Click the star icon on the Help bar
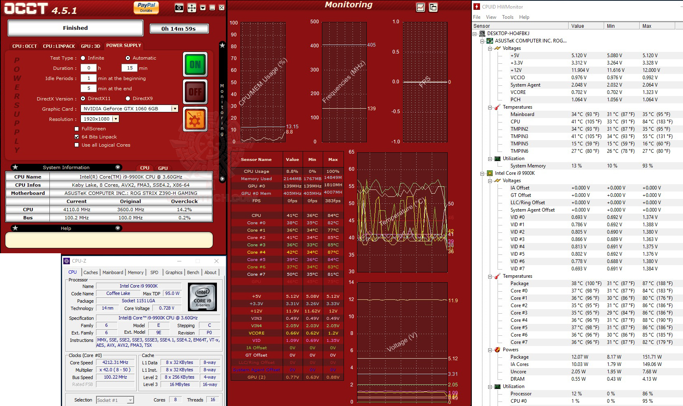Screen dimensions: 683x406 point(15,228)
